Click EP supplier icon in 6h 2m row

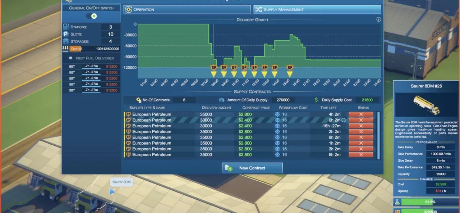click(x=128, y=137)
